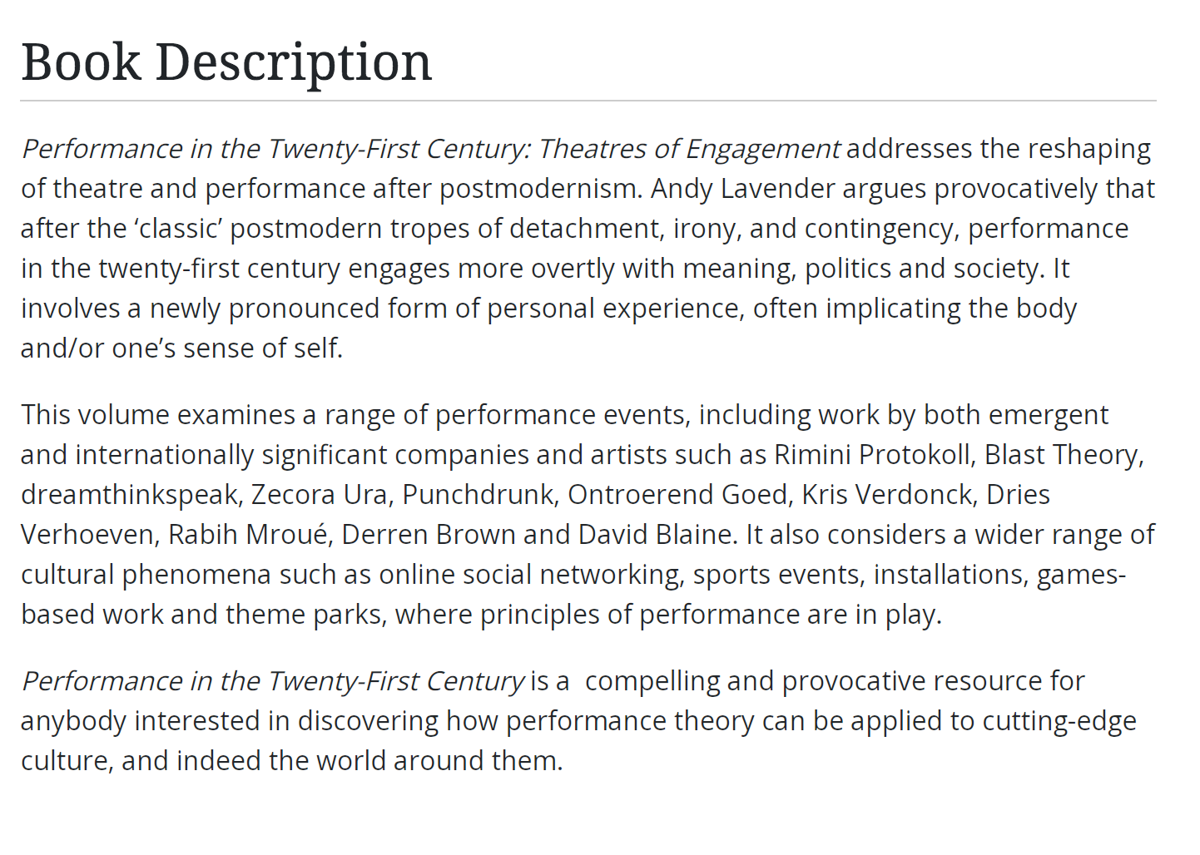This screenshot has height=855, width=1200.
Task: Click the name "Zecora Ura"
Action: 319,495
